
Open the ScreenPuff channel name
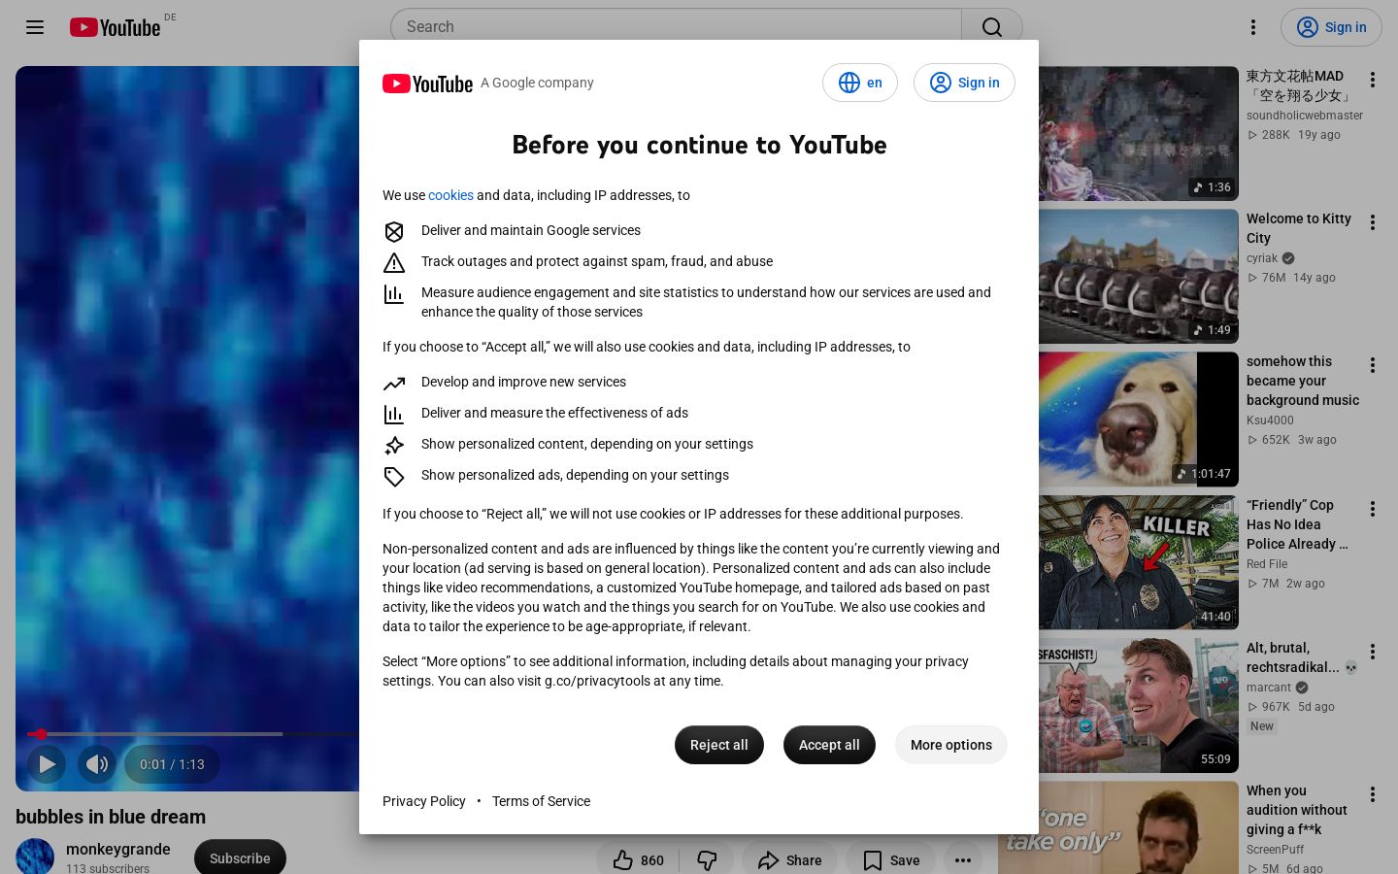point(1275,850)
